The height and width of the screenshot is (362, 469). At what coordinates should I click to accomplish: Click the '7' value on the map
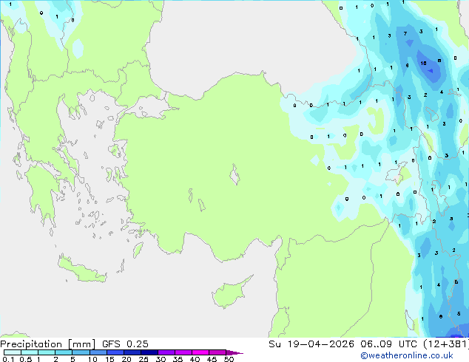coord(405,34)
